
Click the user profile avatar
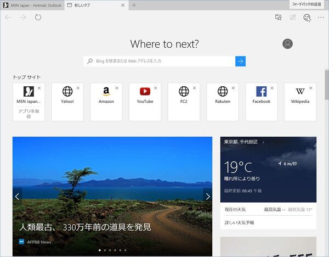287,44
